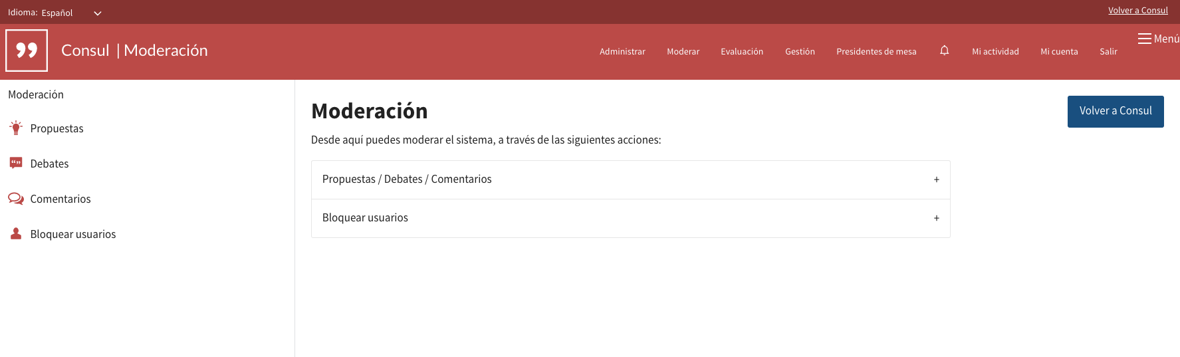Expand the Propuestas / Debates / Comentarios section
Image resolution: width=1180 pixels, height=357 pixels.
630,179
